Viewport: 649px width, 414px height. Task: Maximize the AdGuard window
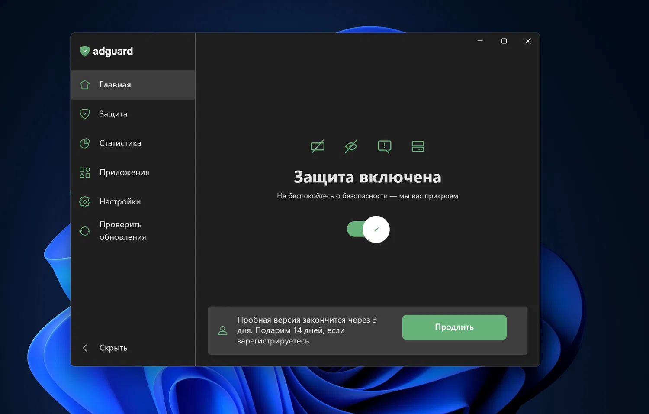click(x=504, y=41)
